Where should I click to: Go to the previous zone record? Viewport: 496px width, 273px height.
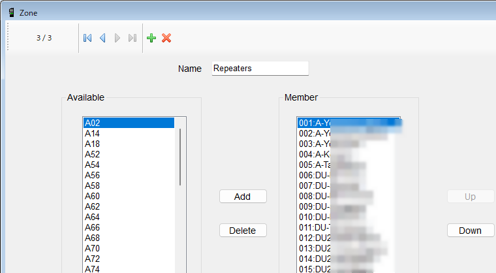click(x=102, y=39)
